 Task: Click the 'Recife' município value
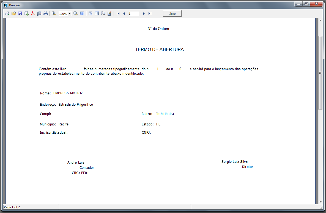64,124
